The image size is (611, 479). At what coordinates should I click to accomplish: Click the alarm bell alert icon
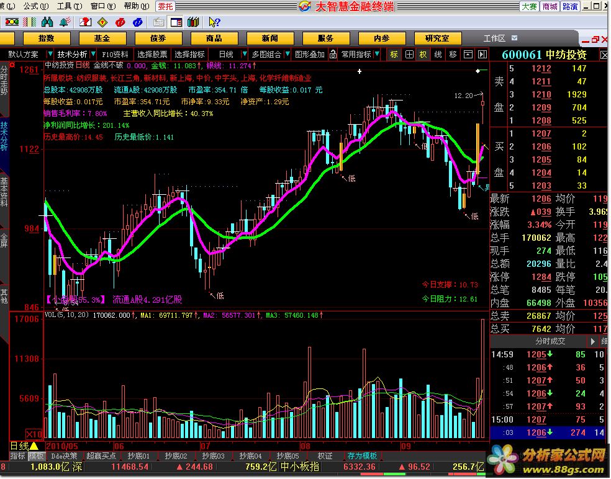pos(65,22)
